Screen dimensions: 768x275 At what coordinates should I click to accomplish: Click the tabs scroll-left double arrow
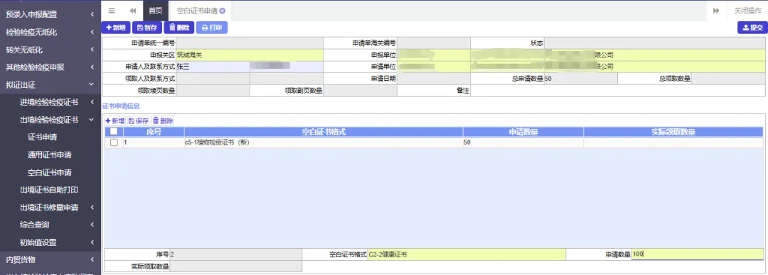point(133,11)
